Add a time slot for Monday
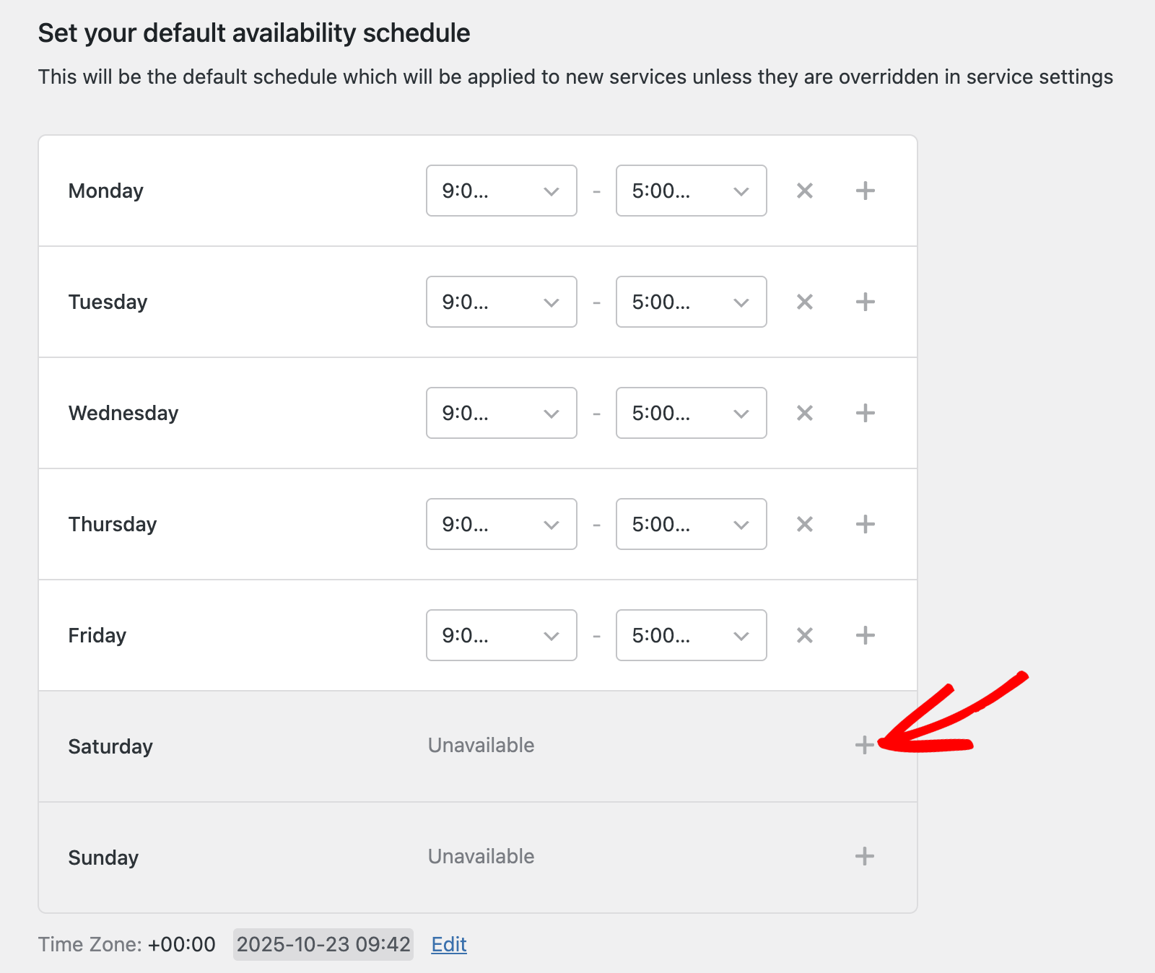Screen dimensions: 1155x973 (x=865, y=191)
